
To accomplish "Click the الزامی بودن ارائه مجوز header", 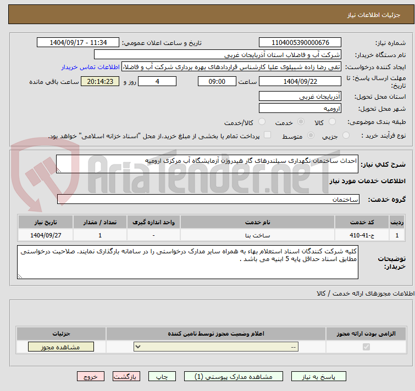I will coord(366,334).
